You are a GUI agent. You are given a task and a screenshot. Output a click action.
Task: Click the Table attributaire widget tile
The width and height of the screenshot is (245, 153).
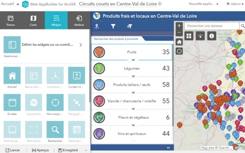click(77, 130)
